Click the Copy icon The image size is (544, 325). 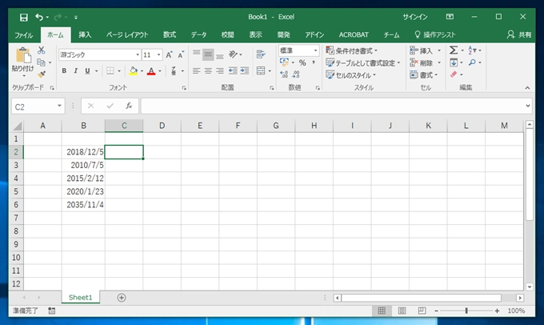[42, 62]
